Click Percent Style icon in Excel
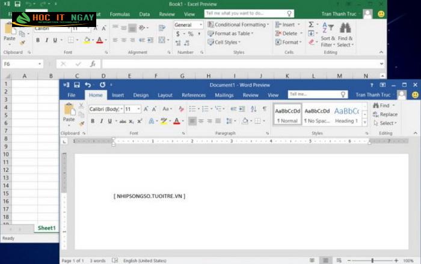421x264 pixels. pos(191,34)
